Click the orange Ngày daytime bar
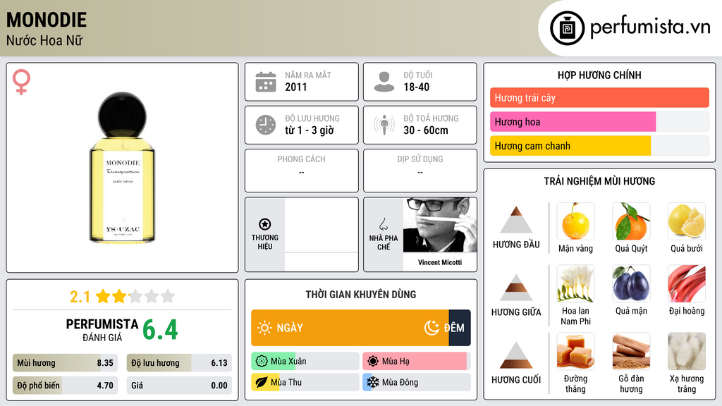The width and height of the screenshot is (722, 406). 350,328
